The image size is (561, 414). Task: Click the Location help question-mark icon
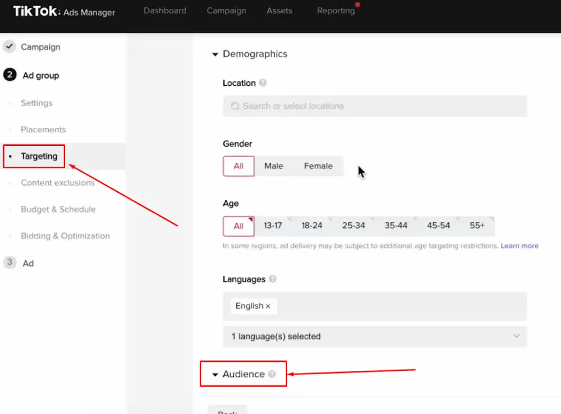tap(263, 83)
